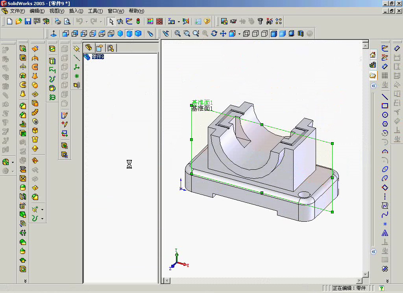The height and width of the screenshot is (293, 403).
Task: Toggle Shadows in Shaded Mode
Action: [x=292, y=33]
